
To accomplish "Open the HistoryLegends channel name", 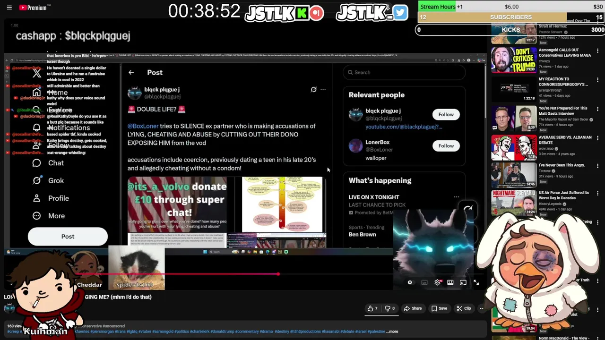I will 550,203.
